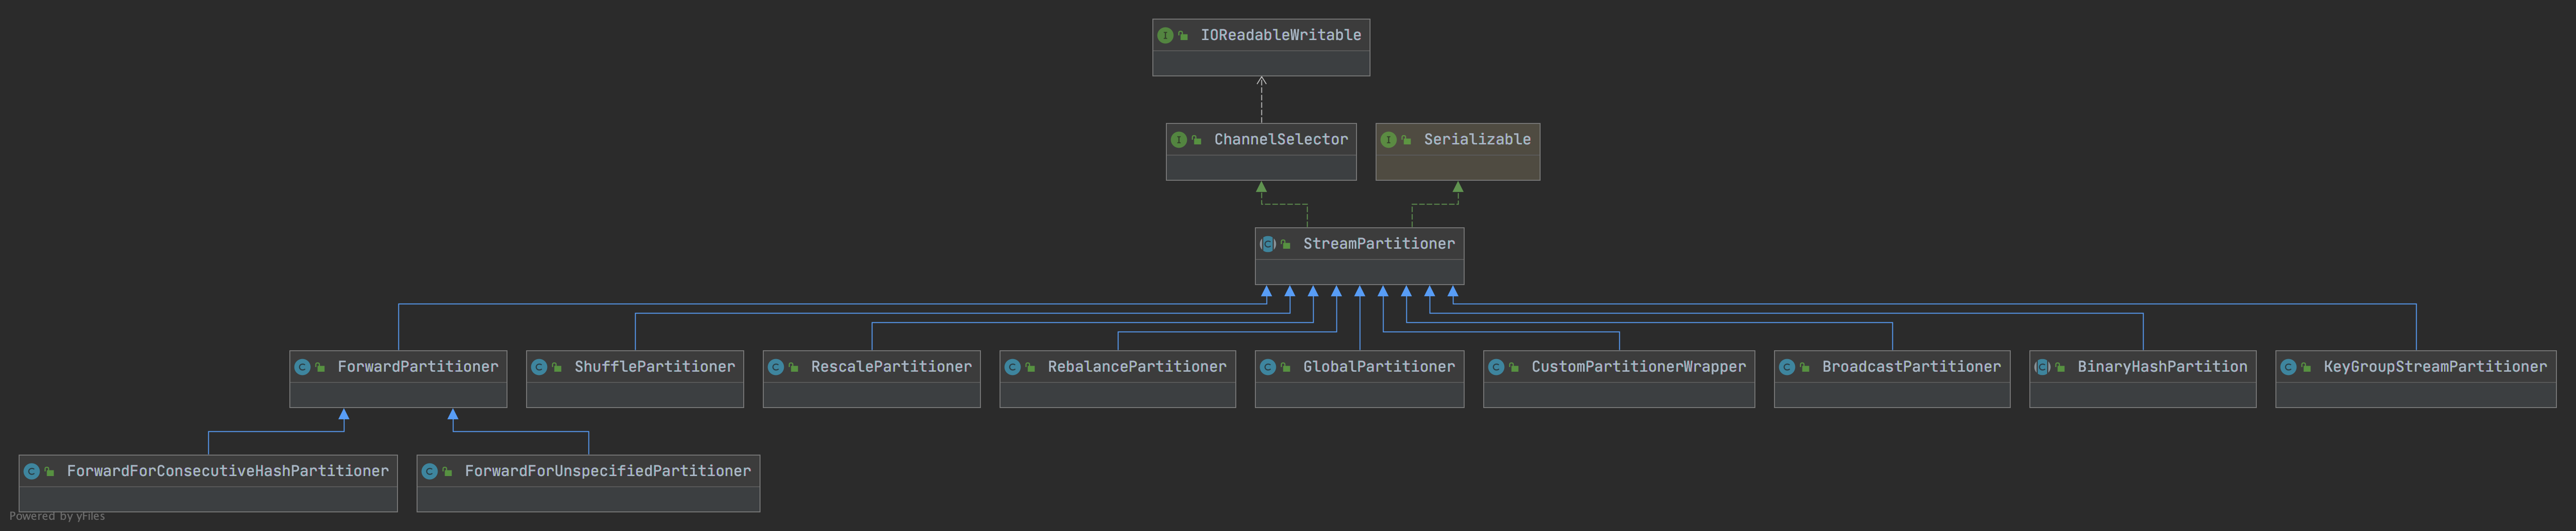The image size is (2576, 531).
Task: Click the class icon of GlobalPartitioner
Action: coord(1268,367)
